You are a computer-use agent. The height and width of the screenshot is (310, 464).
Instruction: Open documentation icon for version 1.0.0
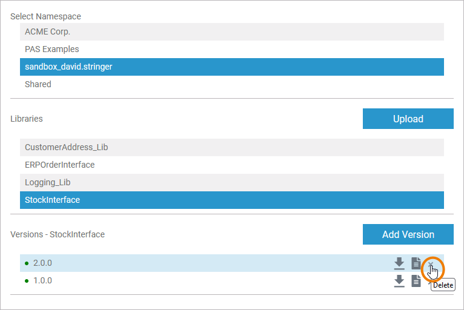(416, 281)
